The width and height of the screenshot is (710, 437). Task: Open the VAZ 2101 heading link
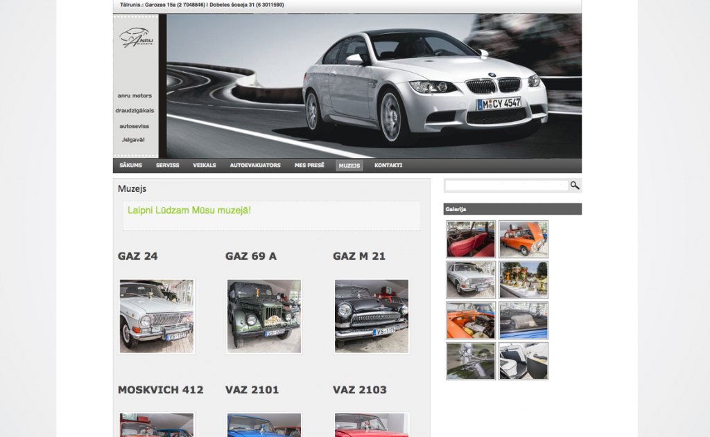(x=252, y=389)
